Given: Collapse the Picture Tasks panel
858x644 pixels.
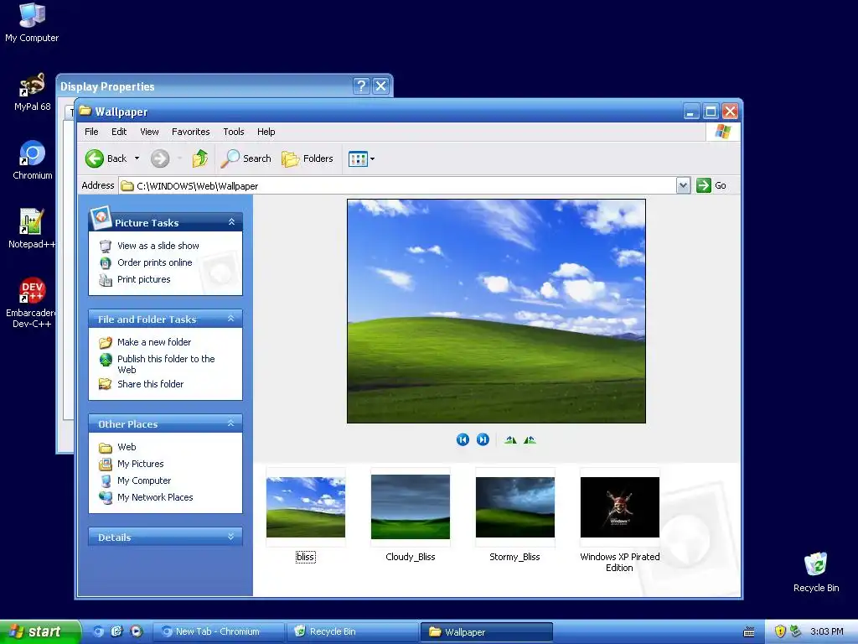Looking at the screenshot, I should [231, 222].
